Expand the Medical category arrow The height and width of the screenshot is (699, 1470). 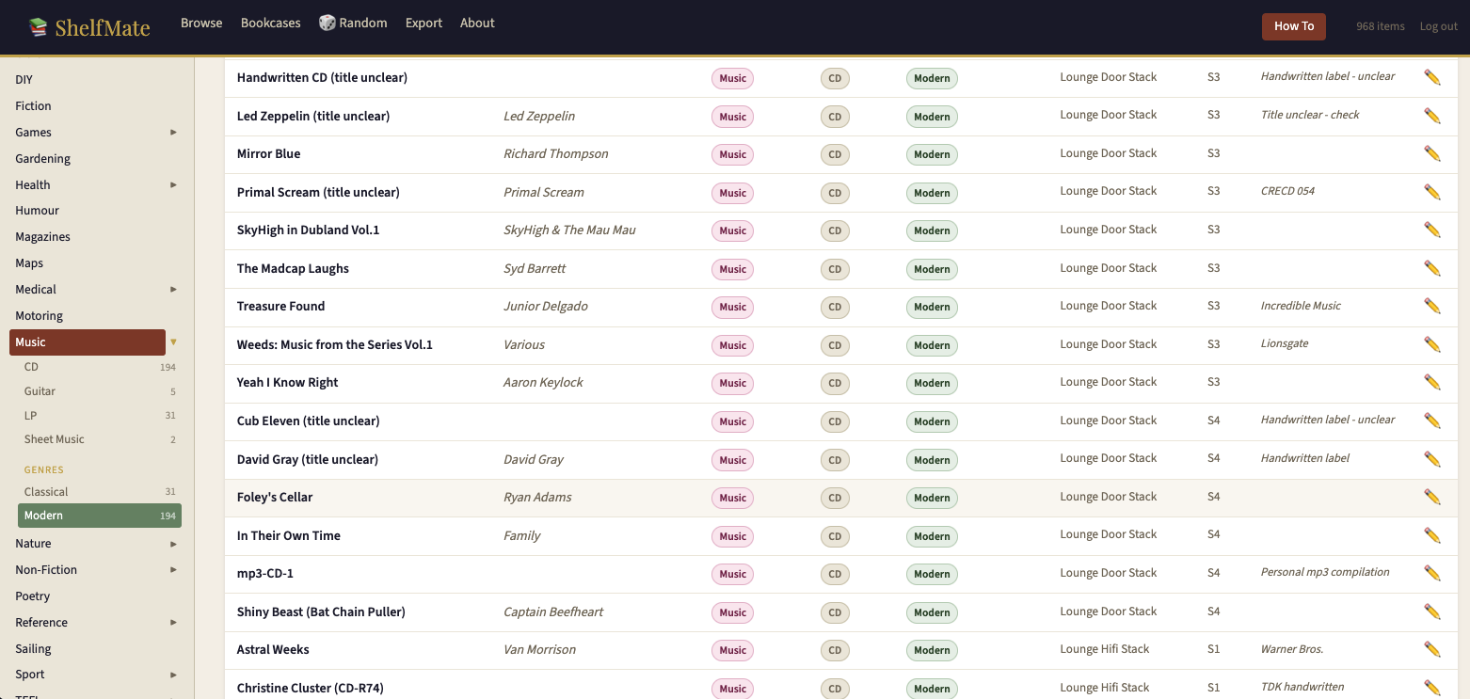(173, 290)
